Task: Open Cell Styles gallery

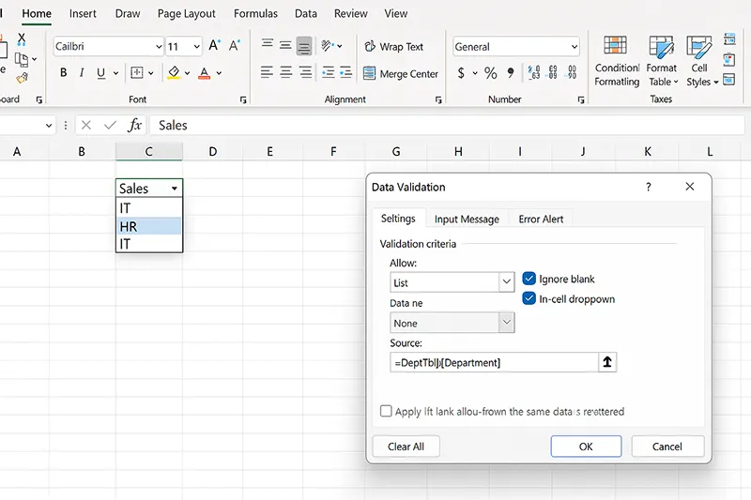Action: pos(701,61)
